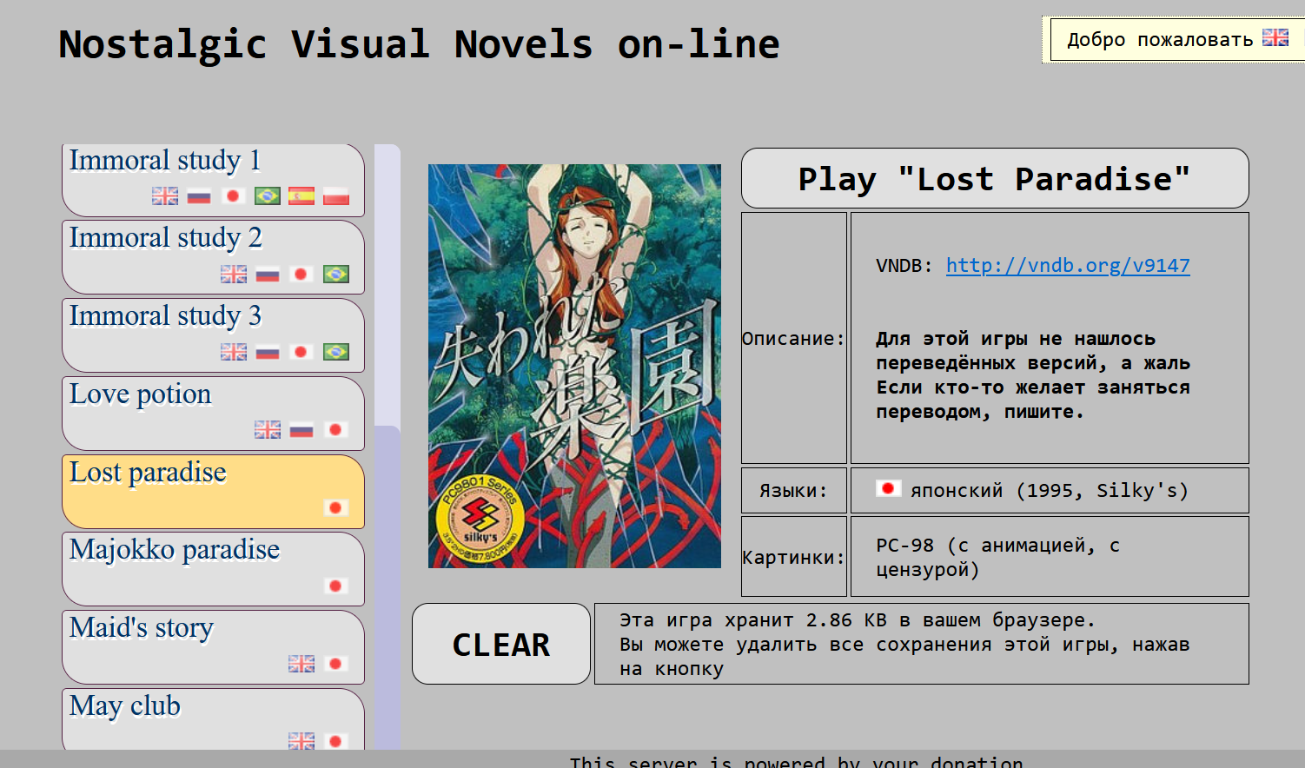Click "Картинки:" label cell
1305x768 pixels.
(x=793, y=557)
